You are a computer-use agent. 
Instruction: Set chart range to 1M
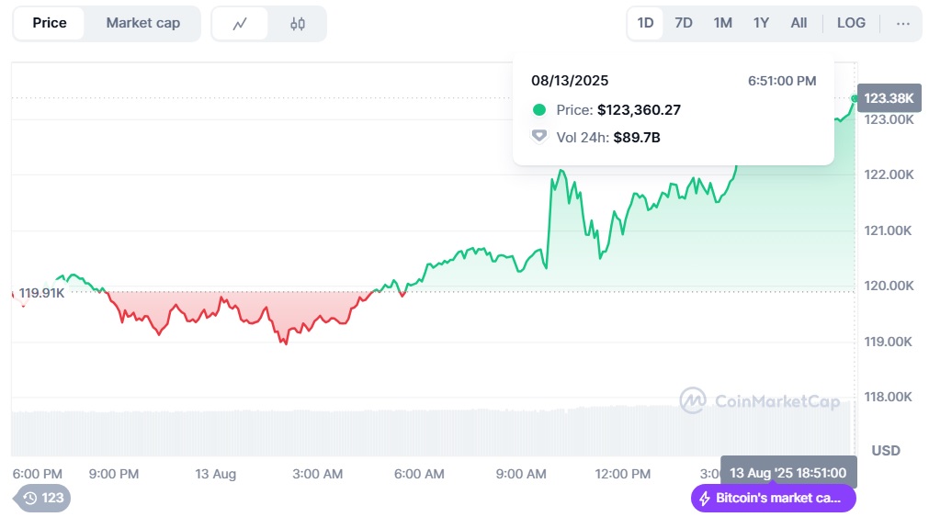(x=723, y=24)
